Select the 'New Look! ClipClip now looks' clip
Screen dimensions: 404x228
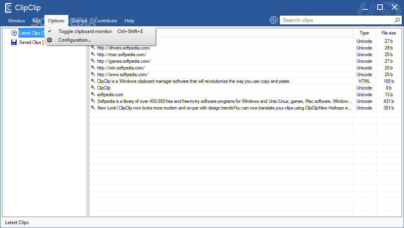[225, 108]
